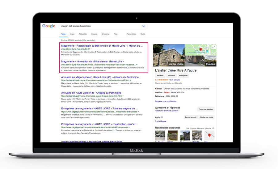Viewport: 278px width, 169px height.
Task: Expand the map with the fullscreen icon
Action: 214,47
